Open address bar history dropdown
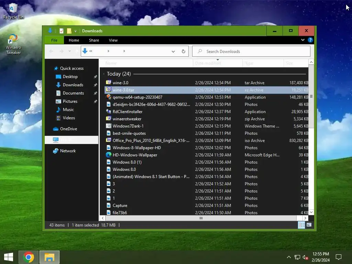Image resolution: width=352 pixels, height=264 pixels. click(x=173, y=52)
